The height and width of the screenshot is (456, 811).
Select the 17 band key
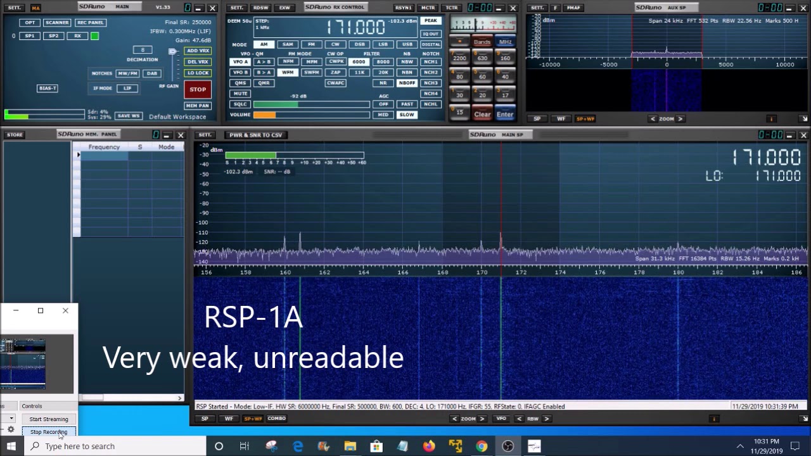pos(505,95)
